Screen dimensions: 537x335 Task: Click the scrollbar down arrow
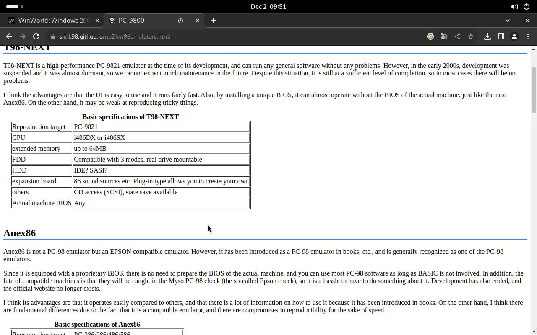click(534, 332)
